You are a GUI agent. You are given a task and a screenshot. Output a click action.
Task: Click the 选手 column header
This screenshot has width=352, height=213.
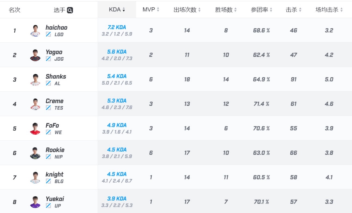(60, 10)
